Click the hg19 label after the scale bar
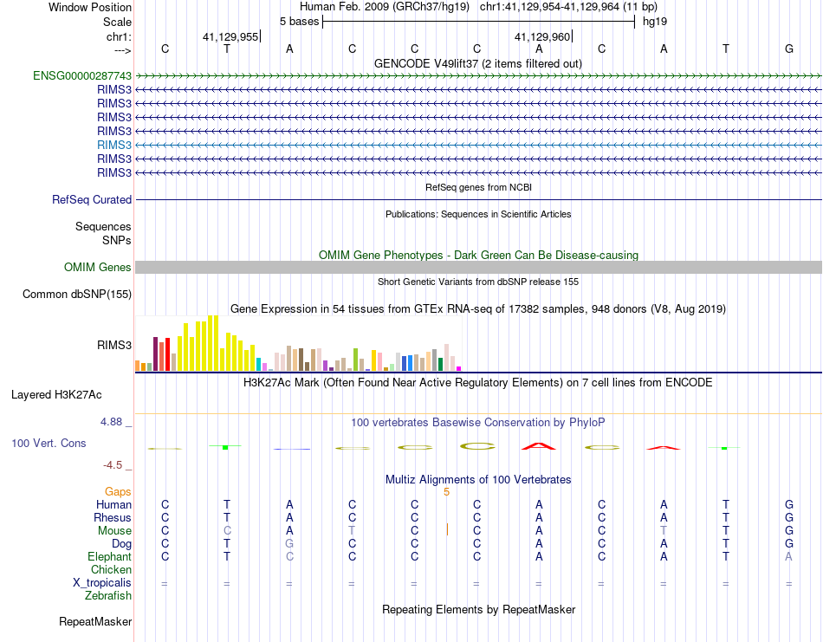Viewport: 823px width, 642px height. pos(655,22)
